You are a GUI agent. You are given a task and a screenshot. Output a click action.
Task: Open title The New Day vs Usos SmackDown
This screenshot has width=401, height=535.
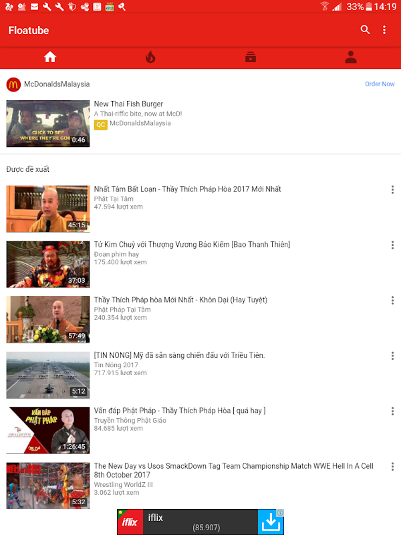[x=233, y=470]
